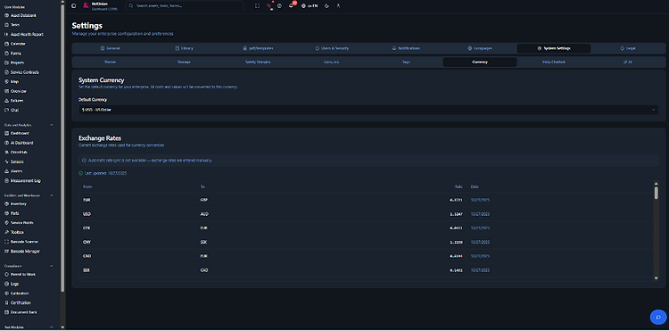Open the Overview page
Viewport: 669px width, 331px height.
click(15, 91)
